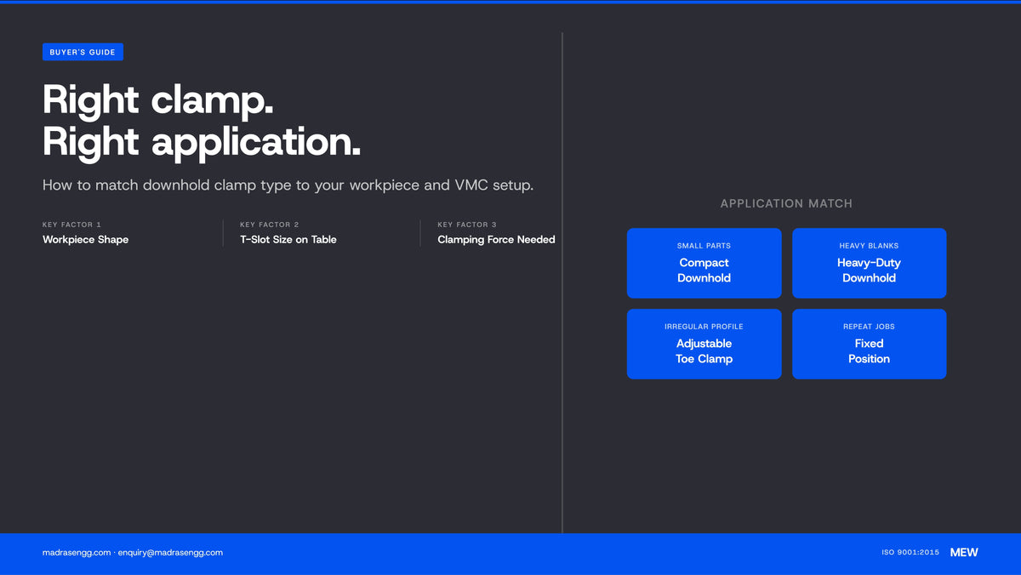
Task: Click the Workpiece Shape key factor
Action: tap(85, 240)
